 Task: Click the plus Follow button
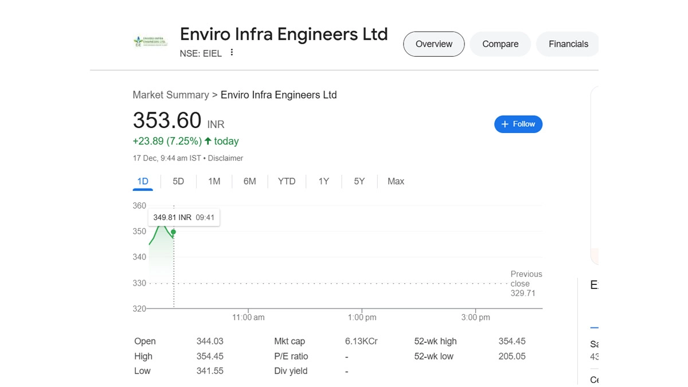coord(518,124)
